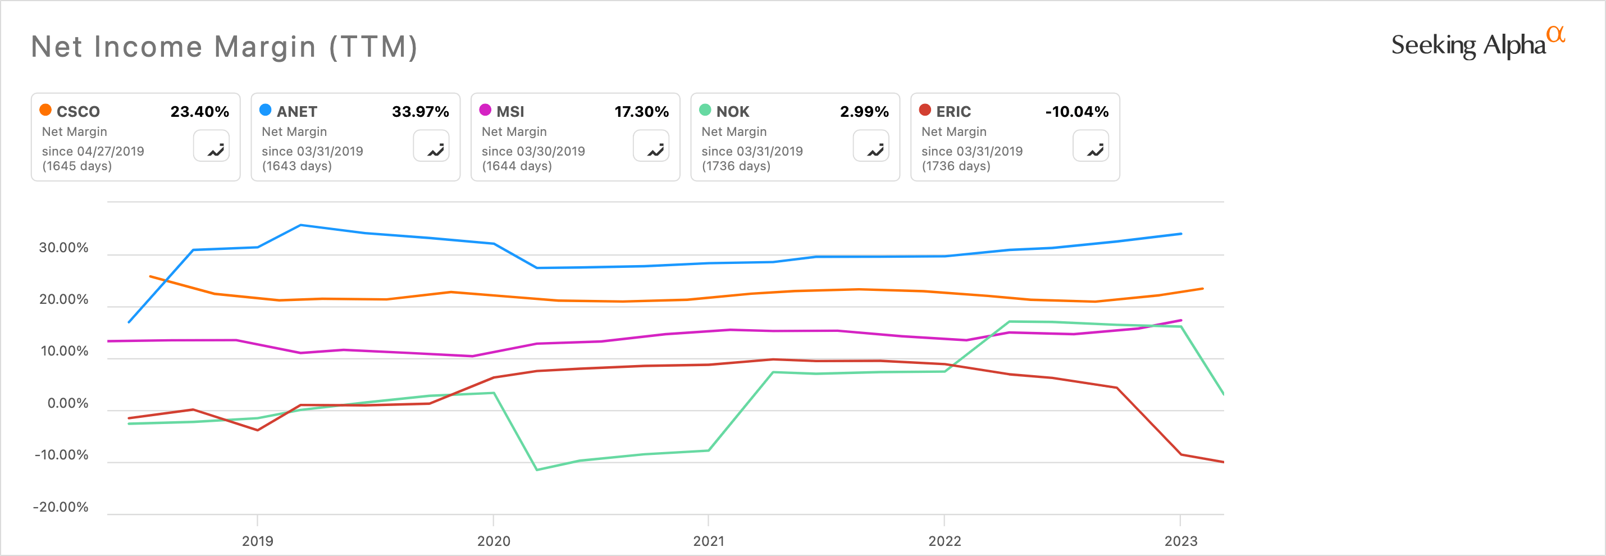The height and width of the screenshot is (556, 1606).
Task: Click ERIC's -10.04% net margin value
Action: click(x=1076, y=112)
